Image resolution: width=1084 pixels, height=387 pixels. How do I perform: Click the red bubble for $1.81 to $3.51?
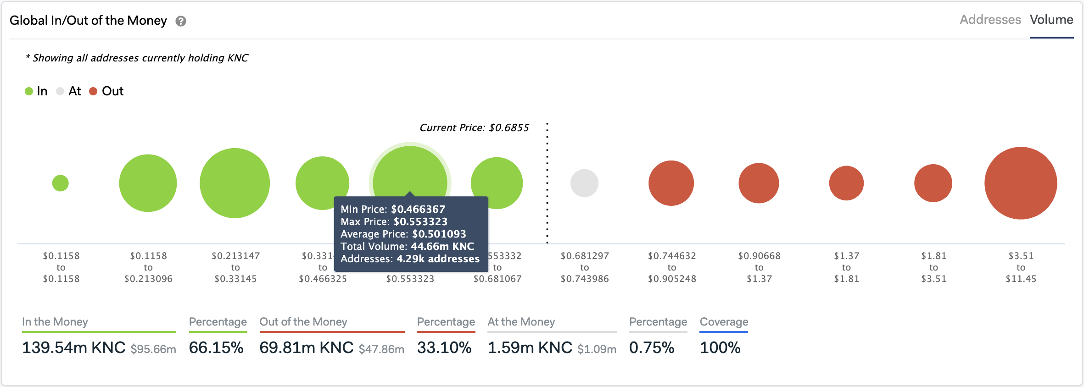933,183
